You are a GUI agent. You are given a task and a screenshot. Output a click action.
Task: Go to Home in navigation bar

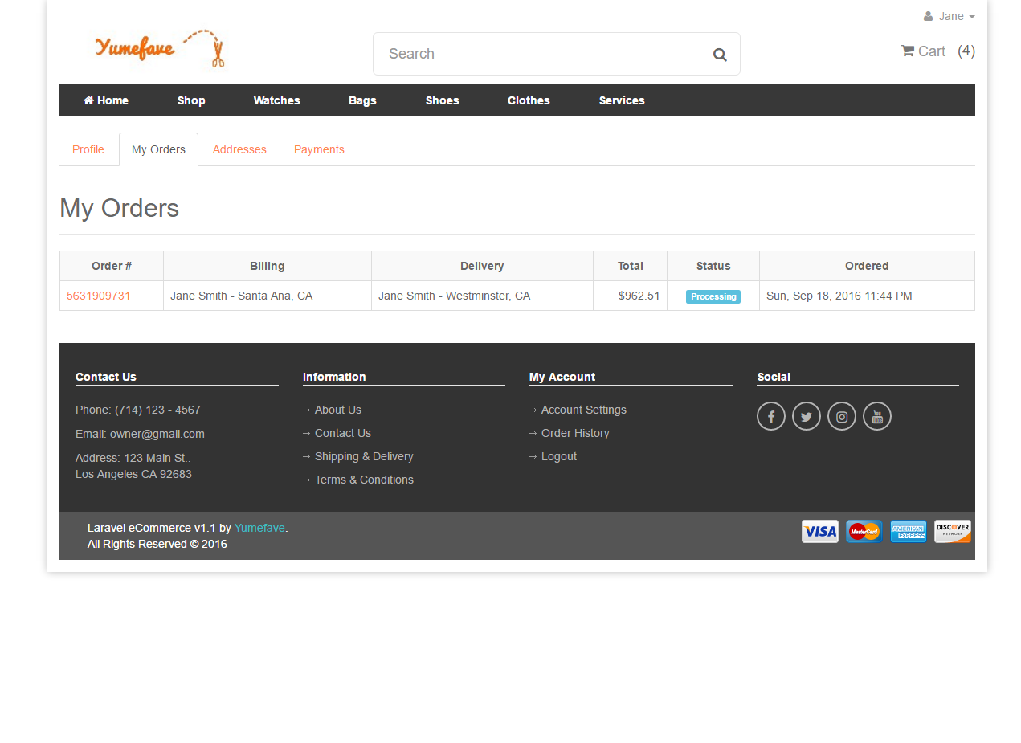pyautogui.click(x=106, y=100)
